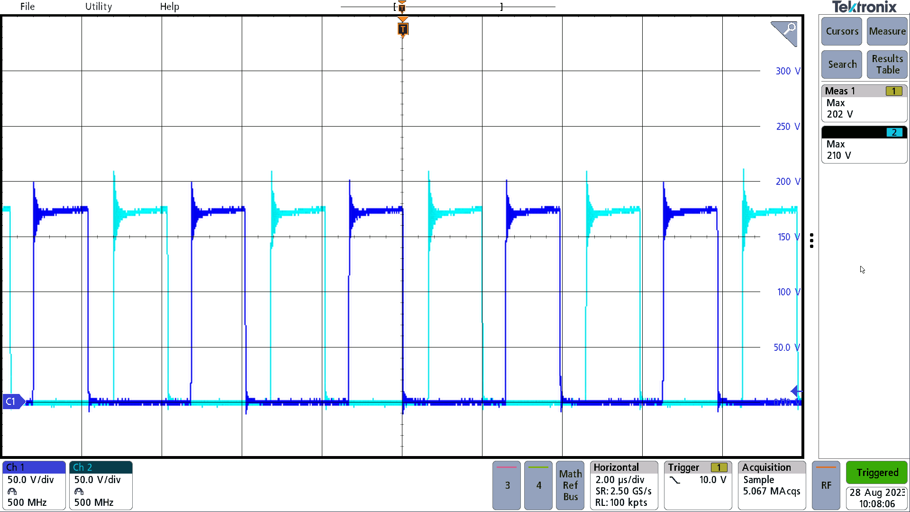The image size is (910, 512).
Task: Click the falling edge trigger slope icon
Action: pos(675,480)
